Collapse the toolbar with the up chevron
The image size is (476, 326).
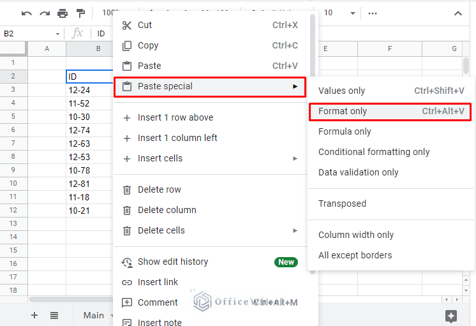tap(458, 13)
